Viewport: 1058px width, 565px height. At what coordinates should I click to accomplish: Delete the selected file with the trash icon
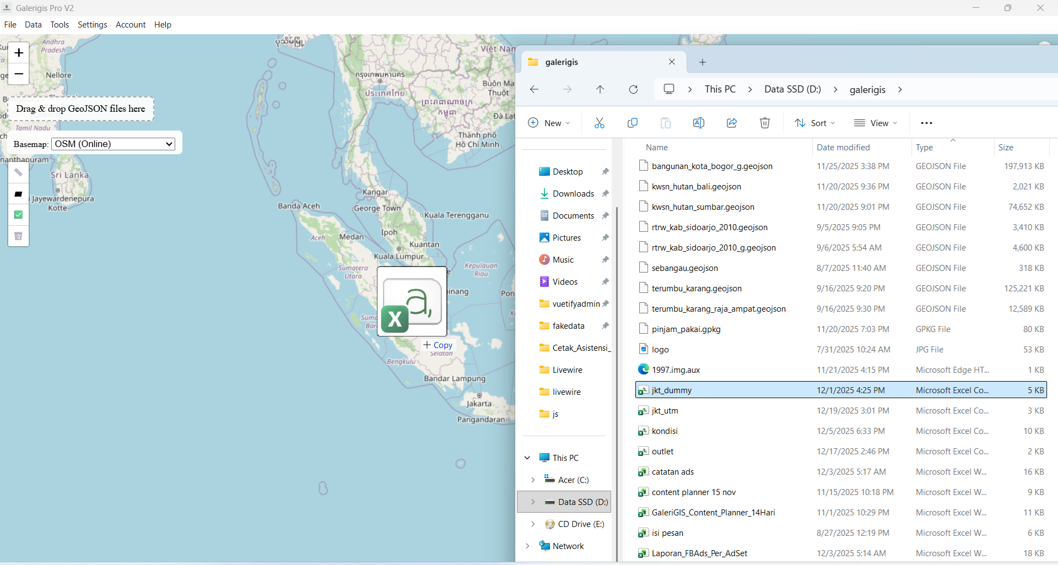[764, 123]
